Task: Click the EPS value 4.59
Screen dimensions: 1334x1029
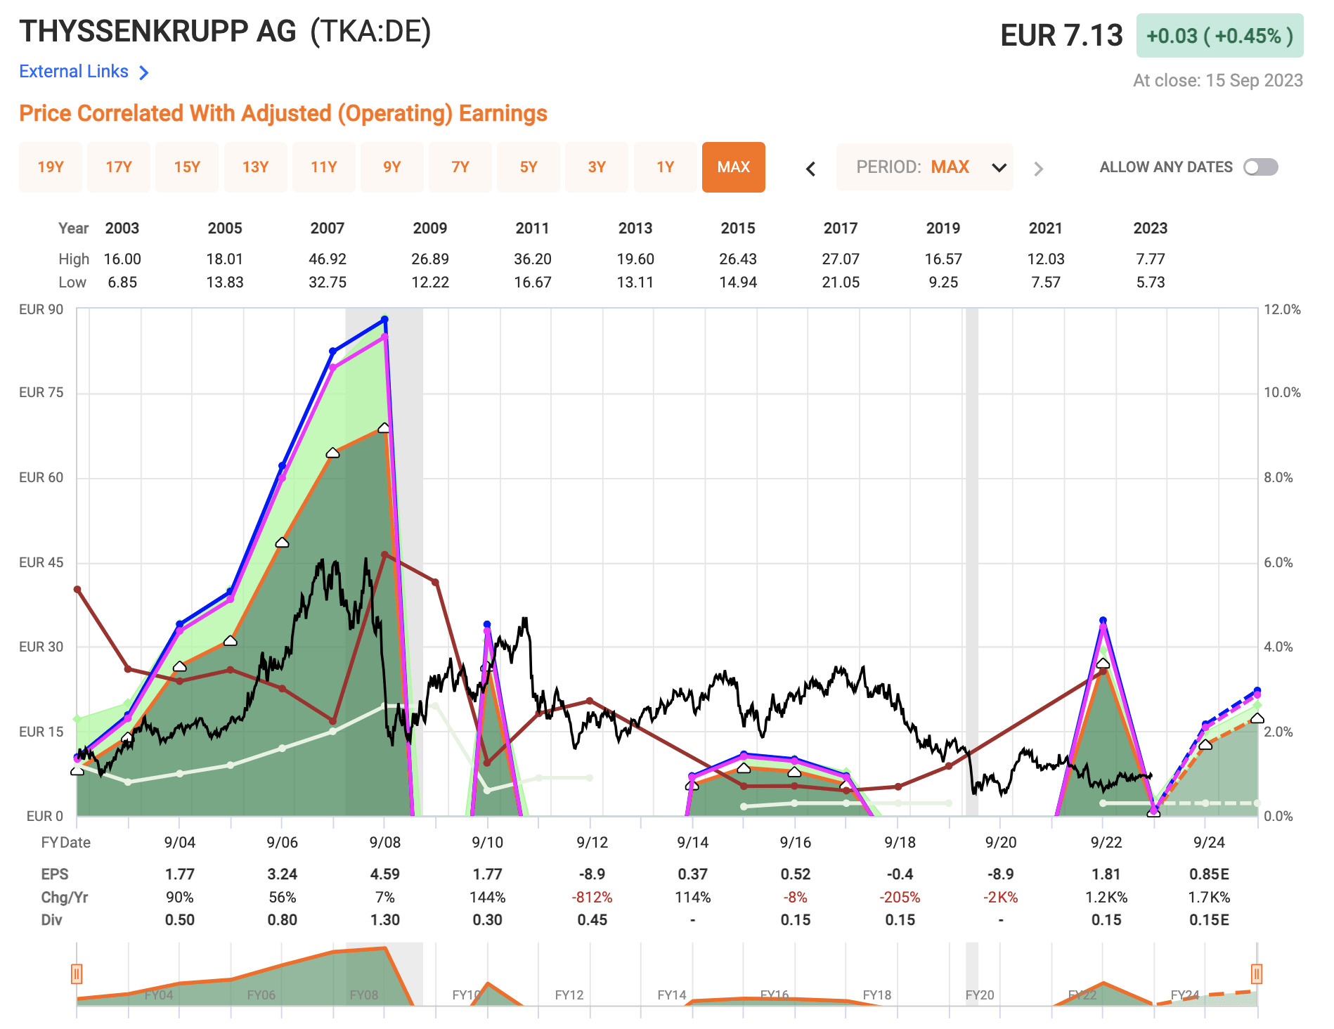Action: click(385, 874)
